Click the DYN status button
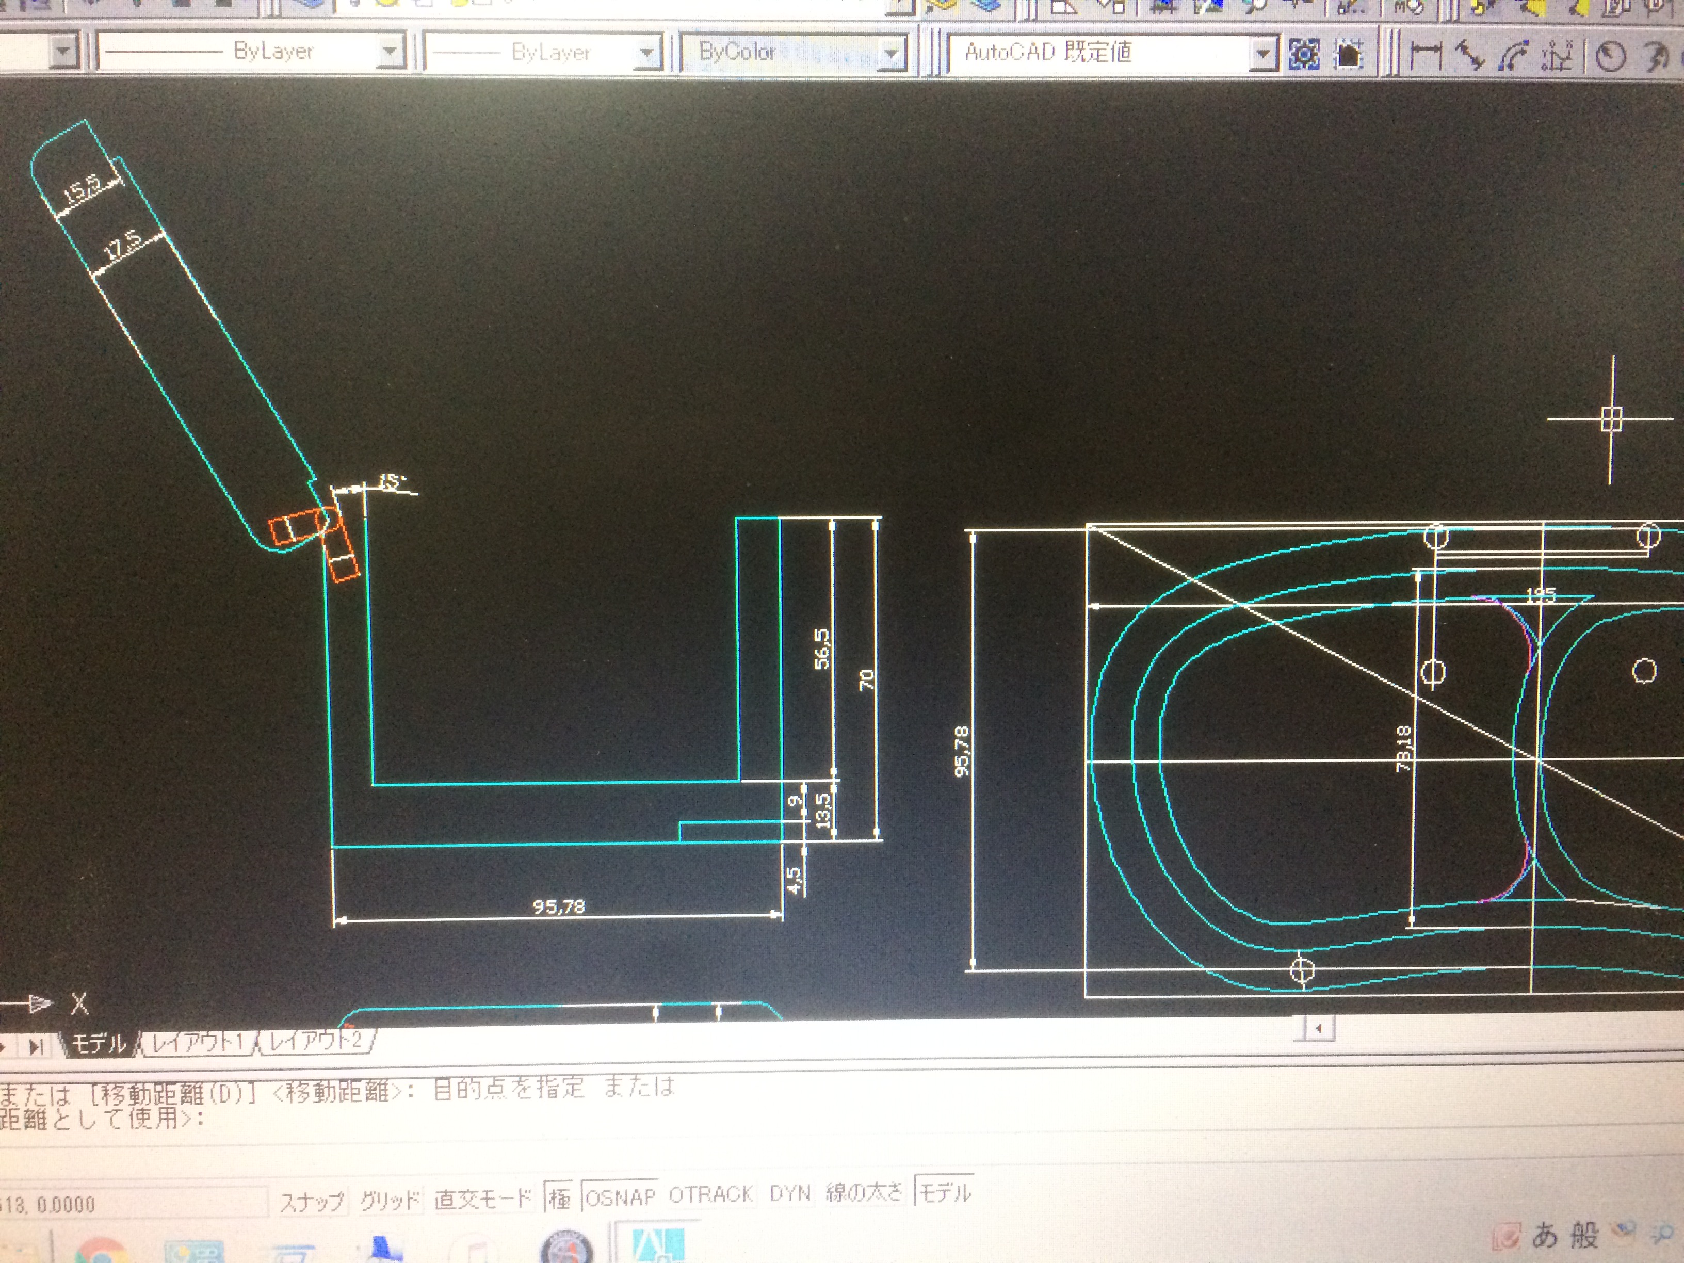1684x1263 pixels. pyautogui.click(x=789, y=1193)
